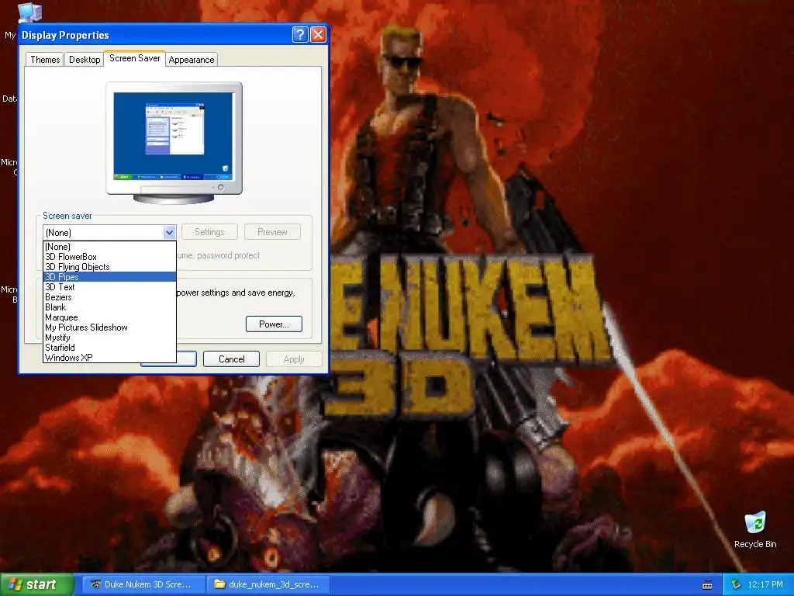Click the 12:17 PM clock
Screen dimensions: 794x596
tap(765, 584)
